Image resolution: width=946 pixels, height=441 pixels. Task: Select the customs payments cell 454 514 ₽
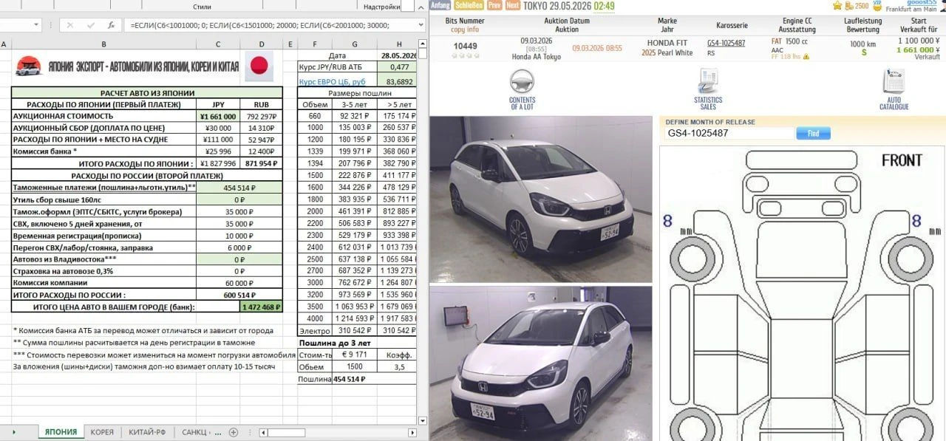tap(239, 188)
